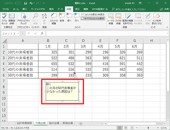
Task: Switch to the Insert (挿入) tab
Action: 25,9
